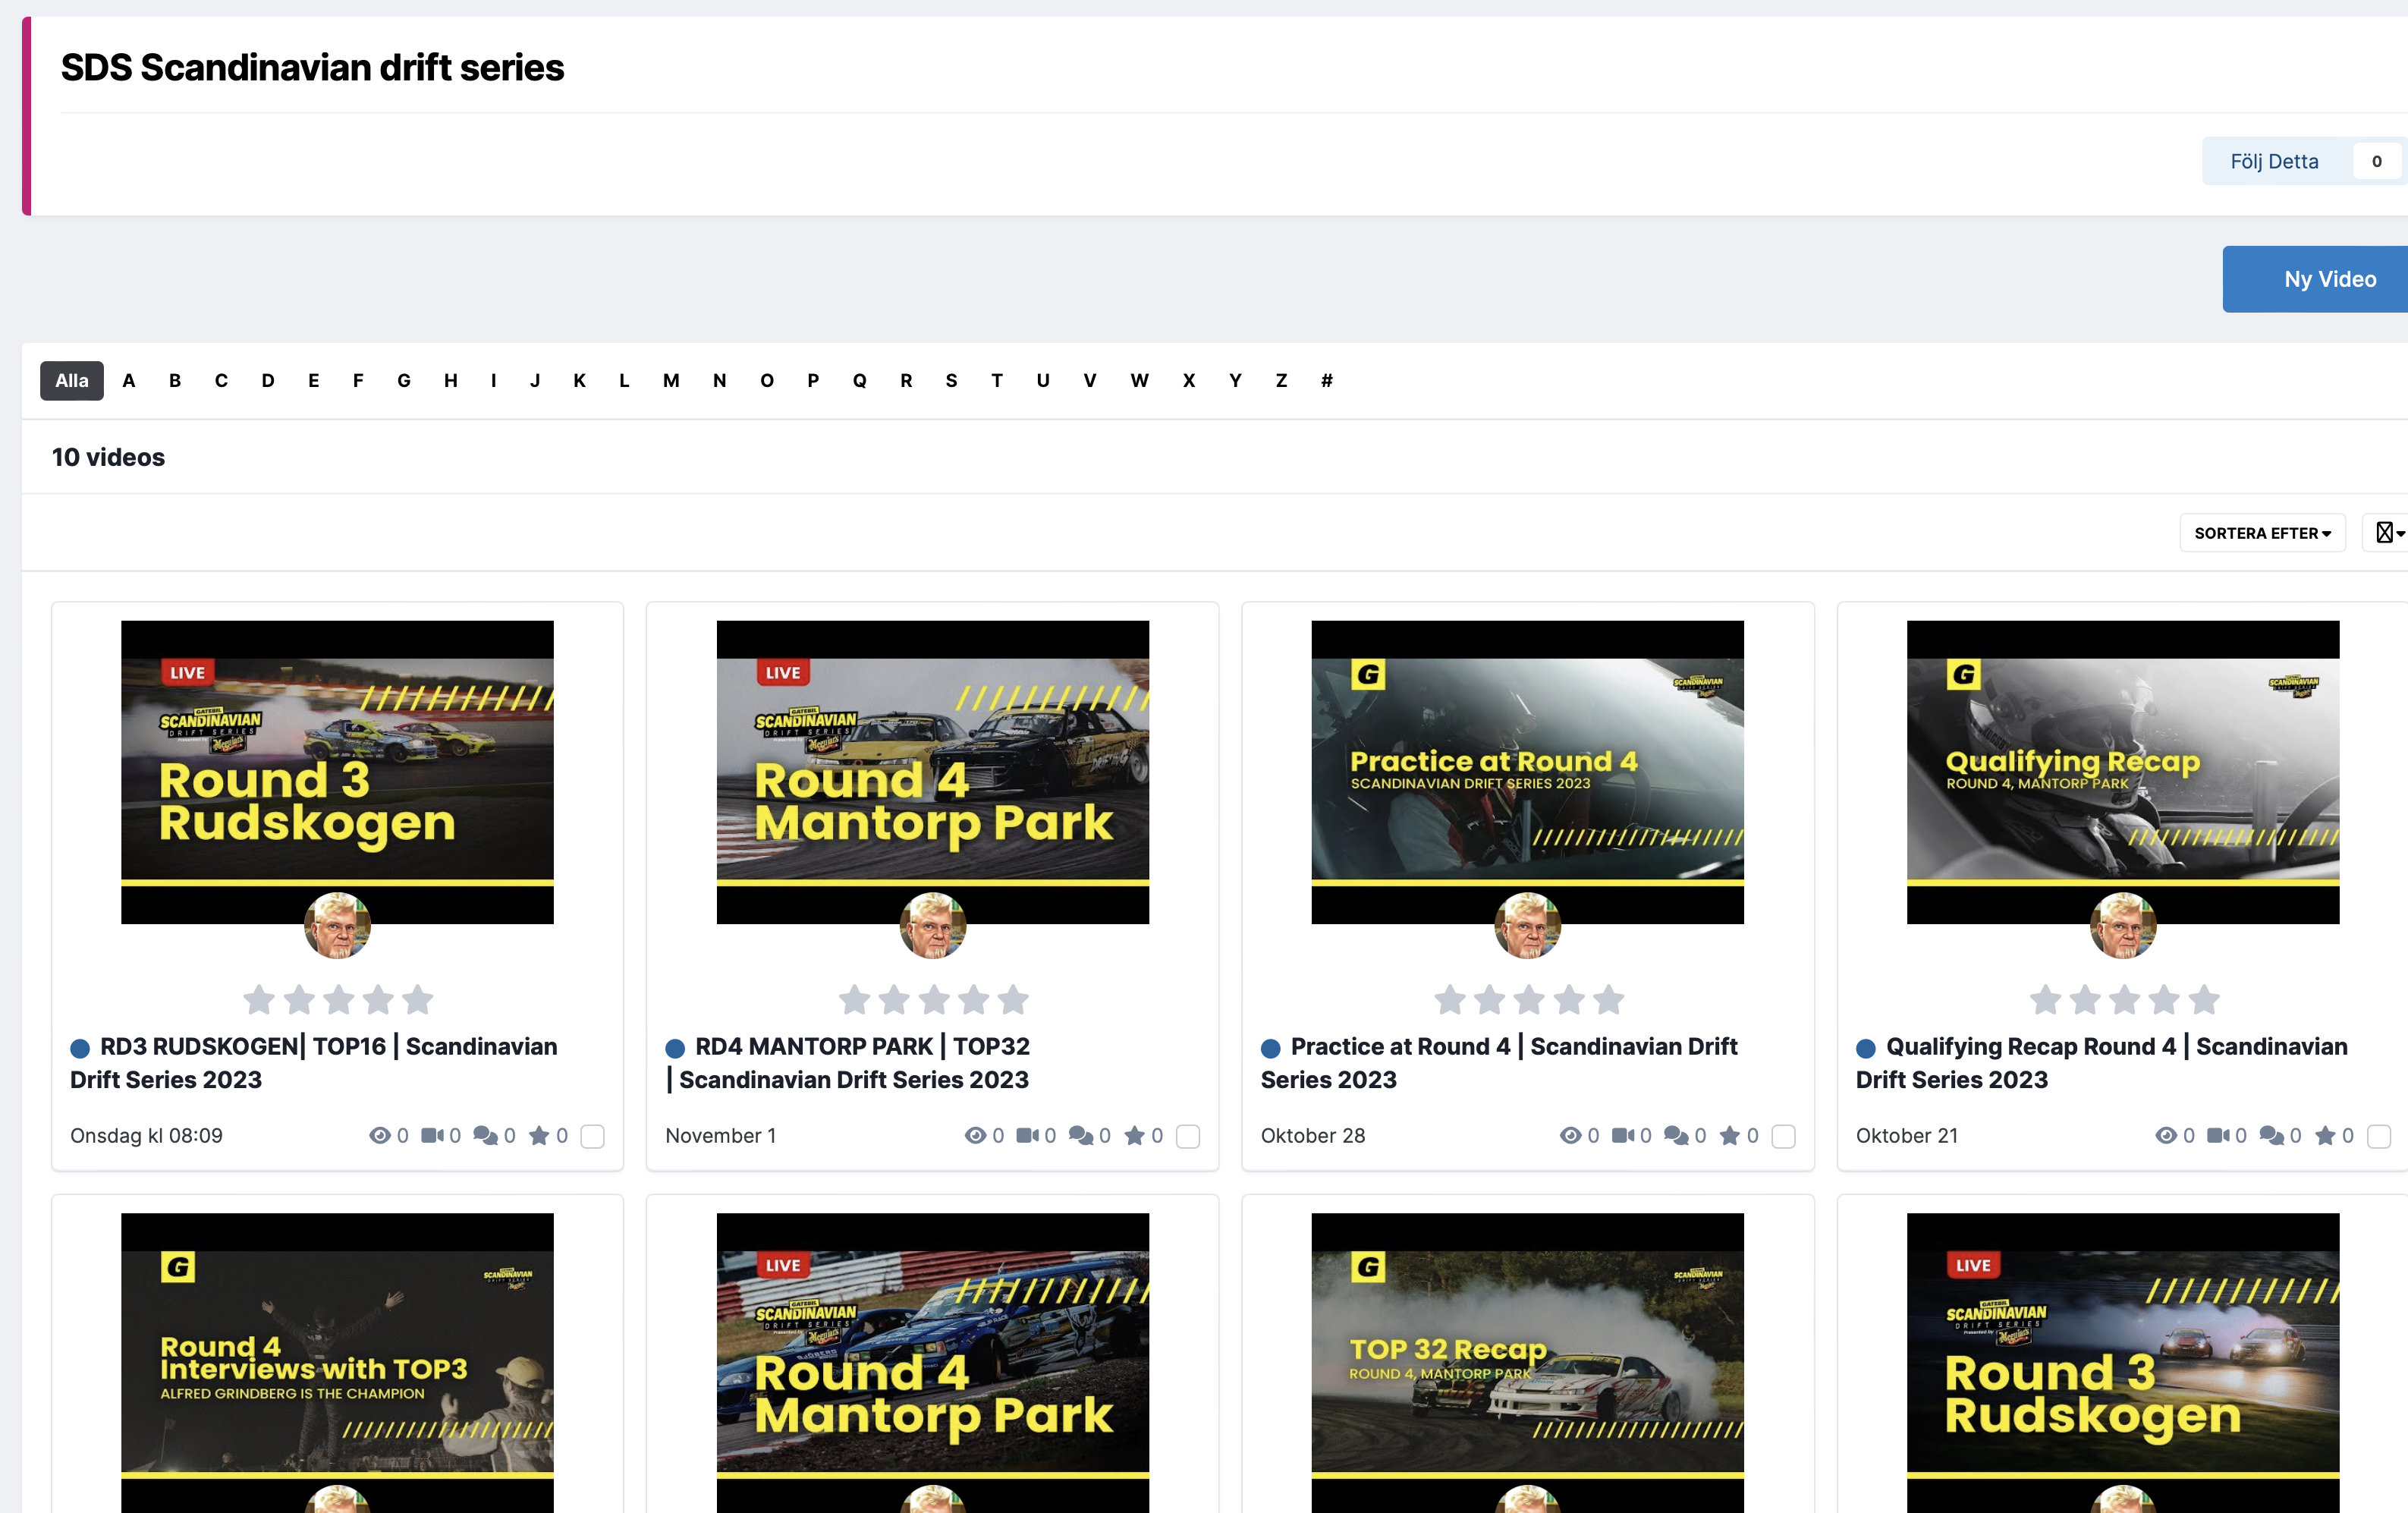This screenshot has height=1513, width=2408.
Task: Click video camera icon on Qualifying Recap card
Action: tap(2219, 1135)
